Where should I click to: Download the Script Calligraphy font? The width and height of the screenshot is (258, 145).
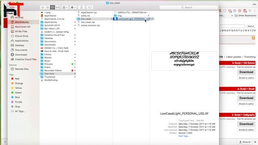click(246, 124)
